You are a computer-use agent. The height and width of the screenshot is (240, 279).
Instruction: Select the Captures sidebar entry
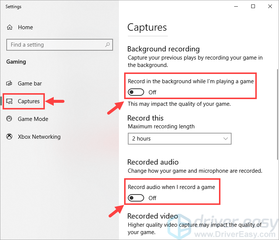pos(29,101)
